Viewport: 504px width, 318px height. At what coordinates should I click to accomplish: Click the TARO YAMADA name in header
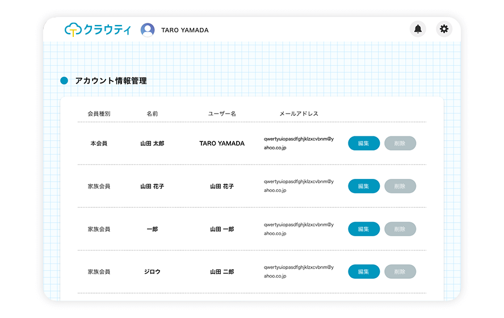tap(184, 30)
